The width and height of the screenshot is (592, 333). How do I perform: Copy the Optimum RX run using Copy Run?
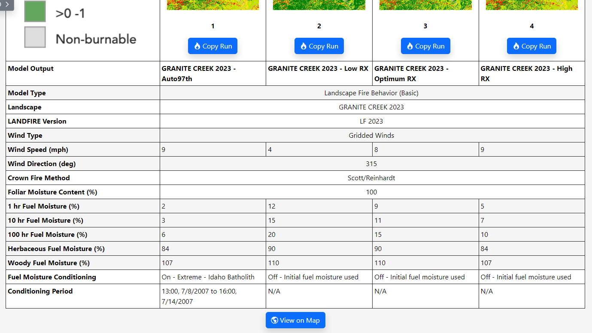click(x=425, y=46)
